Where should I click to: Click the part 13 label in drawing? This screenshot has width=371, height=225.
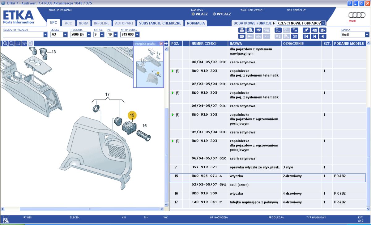tap(53, 52)
